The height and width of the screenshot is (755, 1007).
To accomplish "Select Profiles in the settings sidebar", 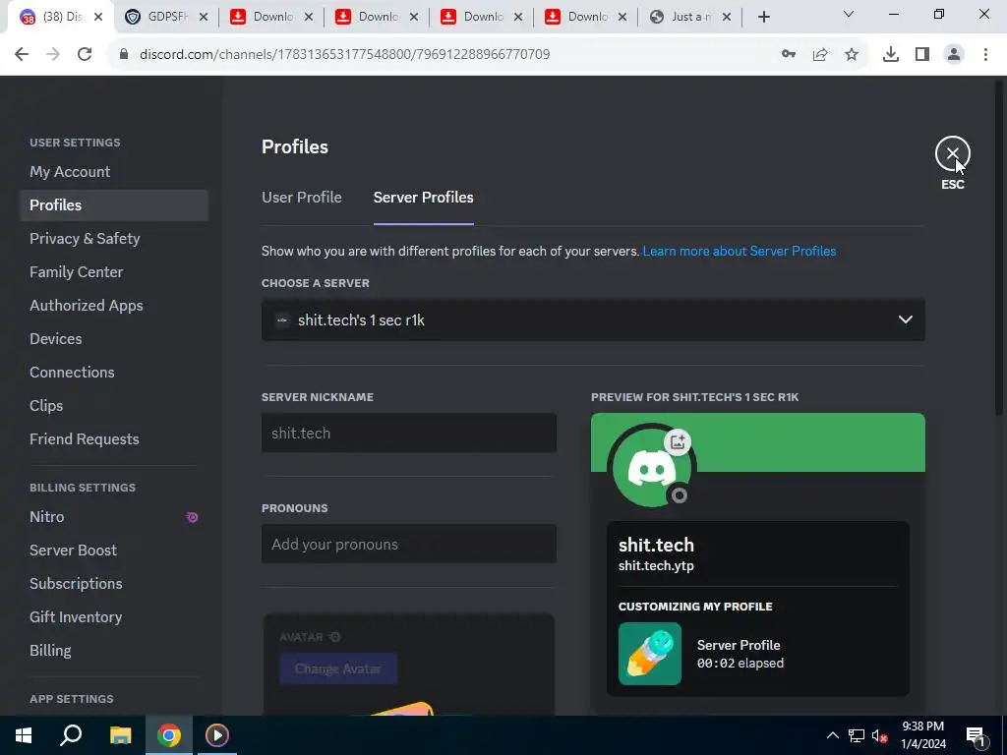I will 114,204.
